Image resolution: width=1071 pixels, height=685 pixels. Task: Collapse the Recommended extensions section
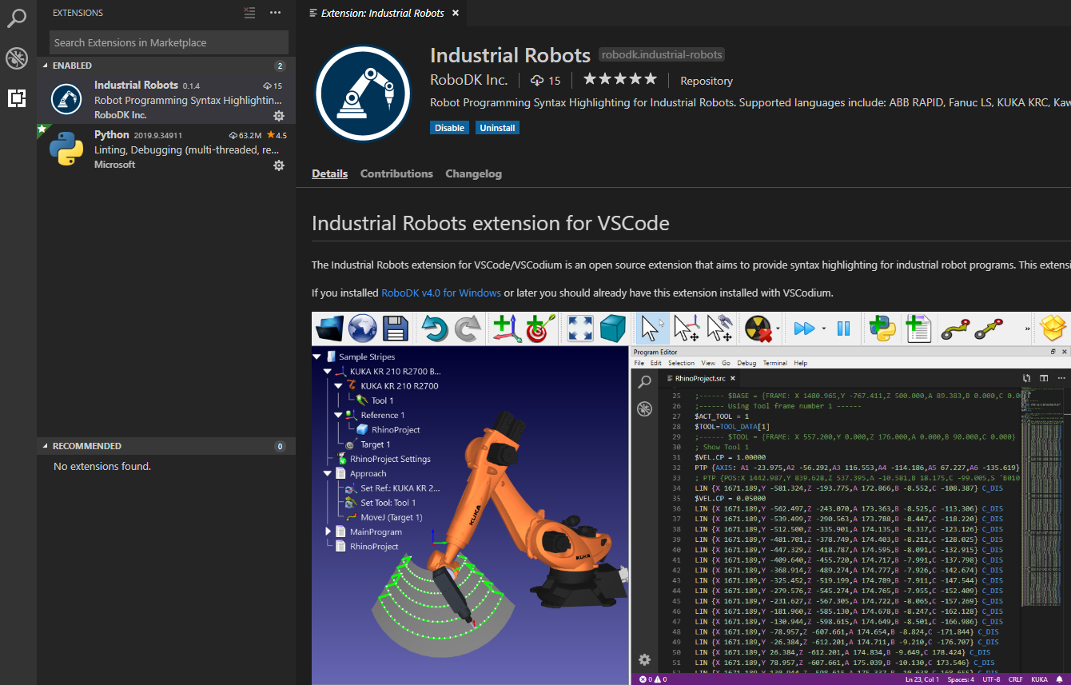point(46,446)
